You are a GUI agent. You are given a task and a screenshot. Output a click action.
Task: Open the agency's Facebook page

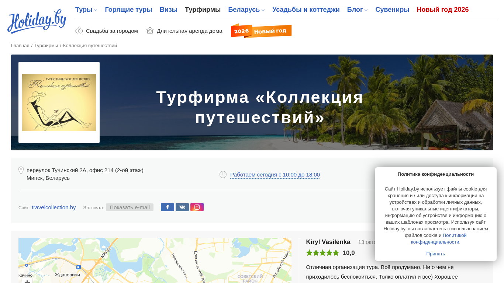[168, 207]
